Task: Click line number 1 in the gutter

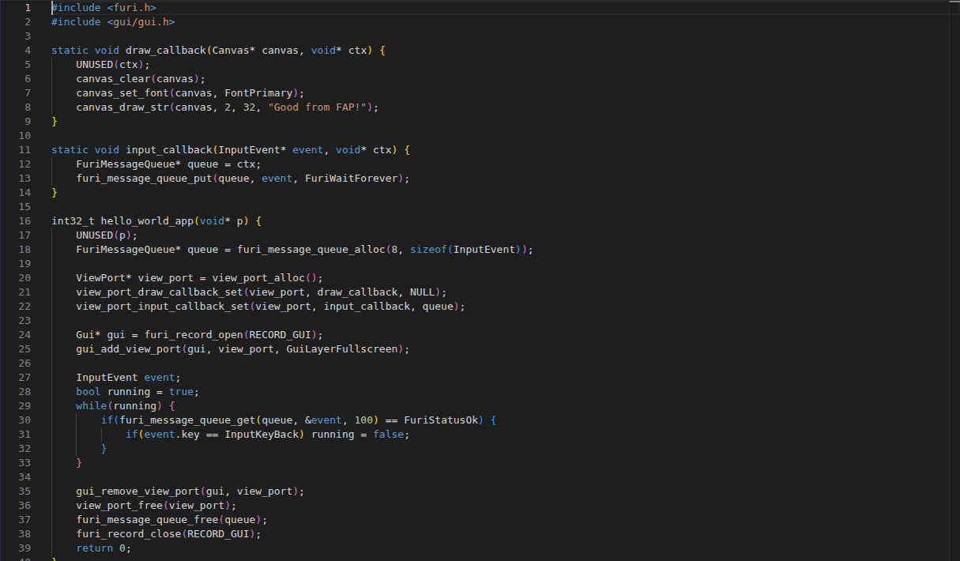Action: pyautogui.click(x=27, y=8)
